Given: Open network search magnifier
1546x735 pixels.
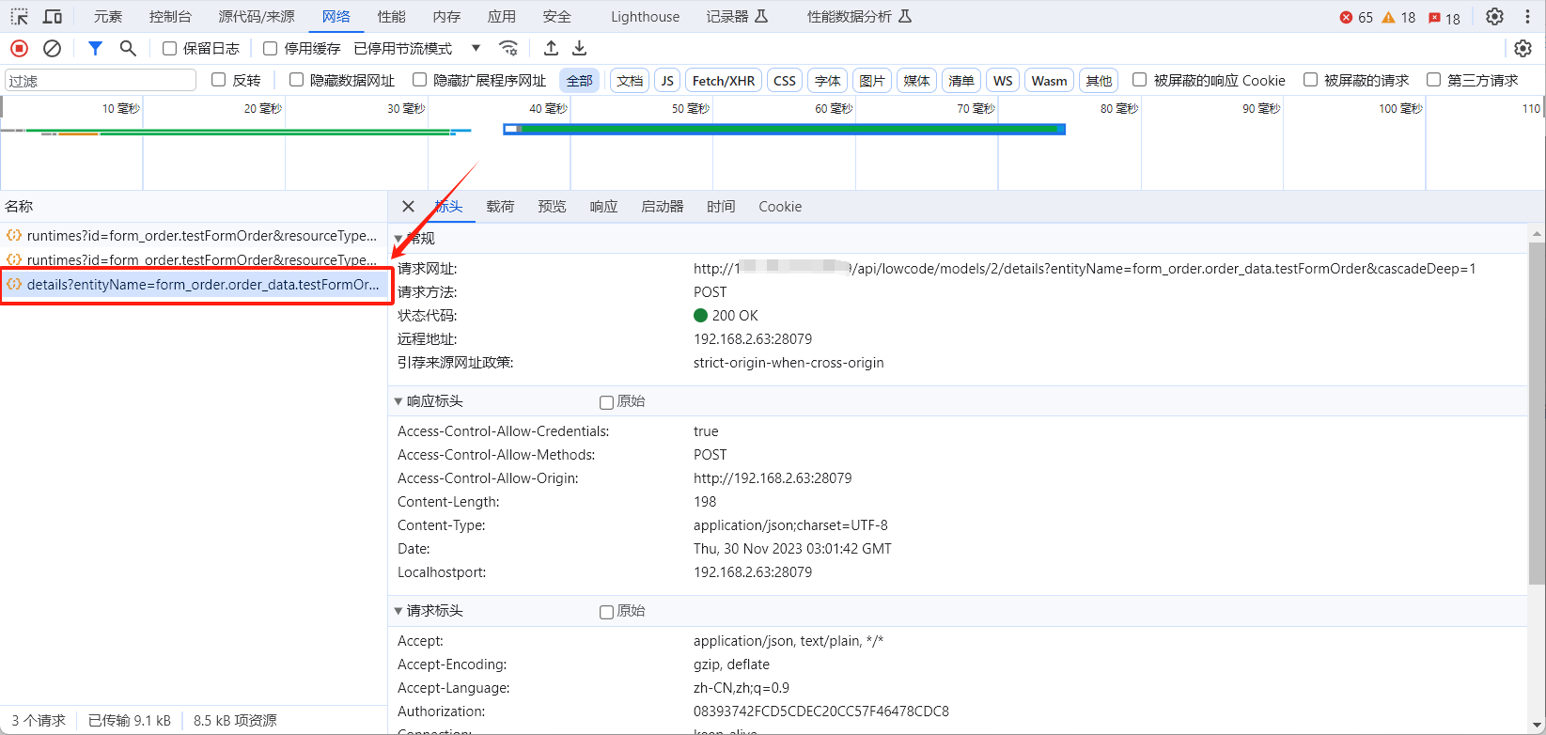Looking at the screenshot, I should [128, 48].
